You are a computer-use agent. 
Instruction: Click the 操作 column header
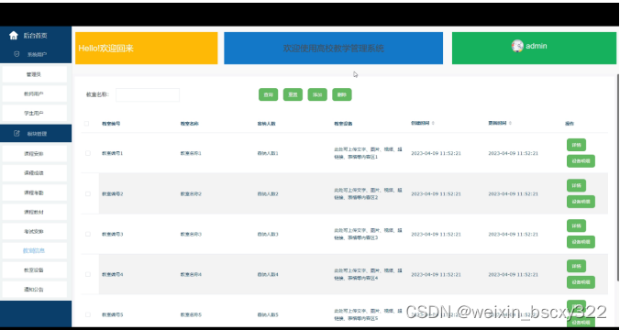pos(570,124)
